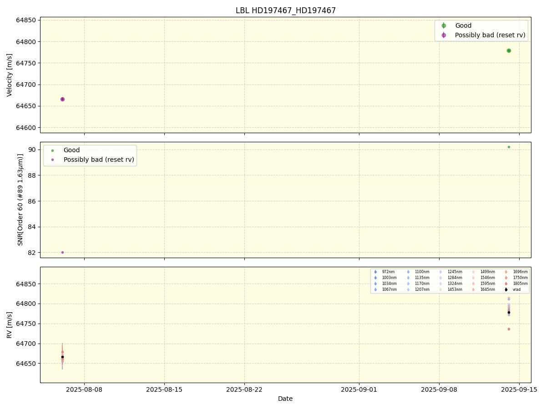The width and height of the screenshot is (546, 409).
Task: Select the 972nm wavelength marker in RV legend
Action: [x=375, y=272]
